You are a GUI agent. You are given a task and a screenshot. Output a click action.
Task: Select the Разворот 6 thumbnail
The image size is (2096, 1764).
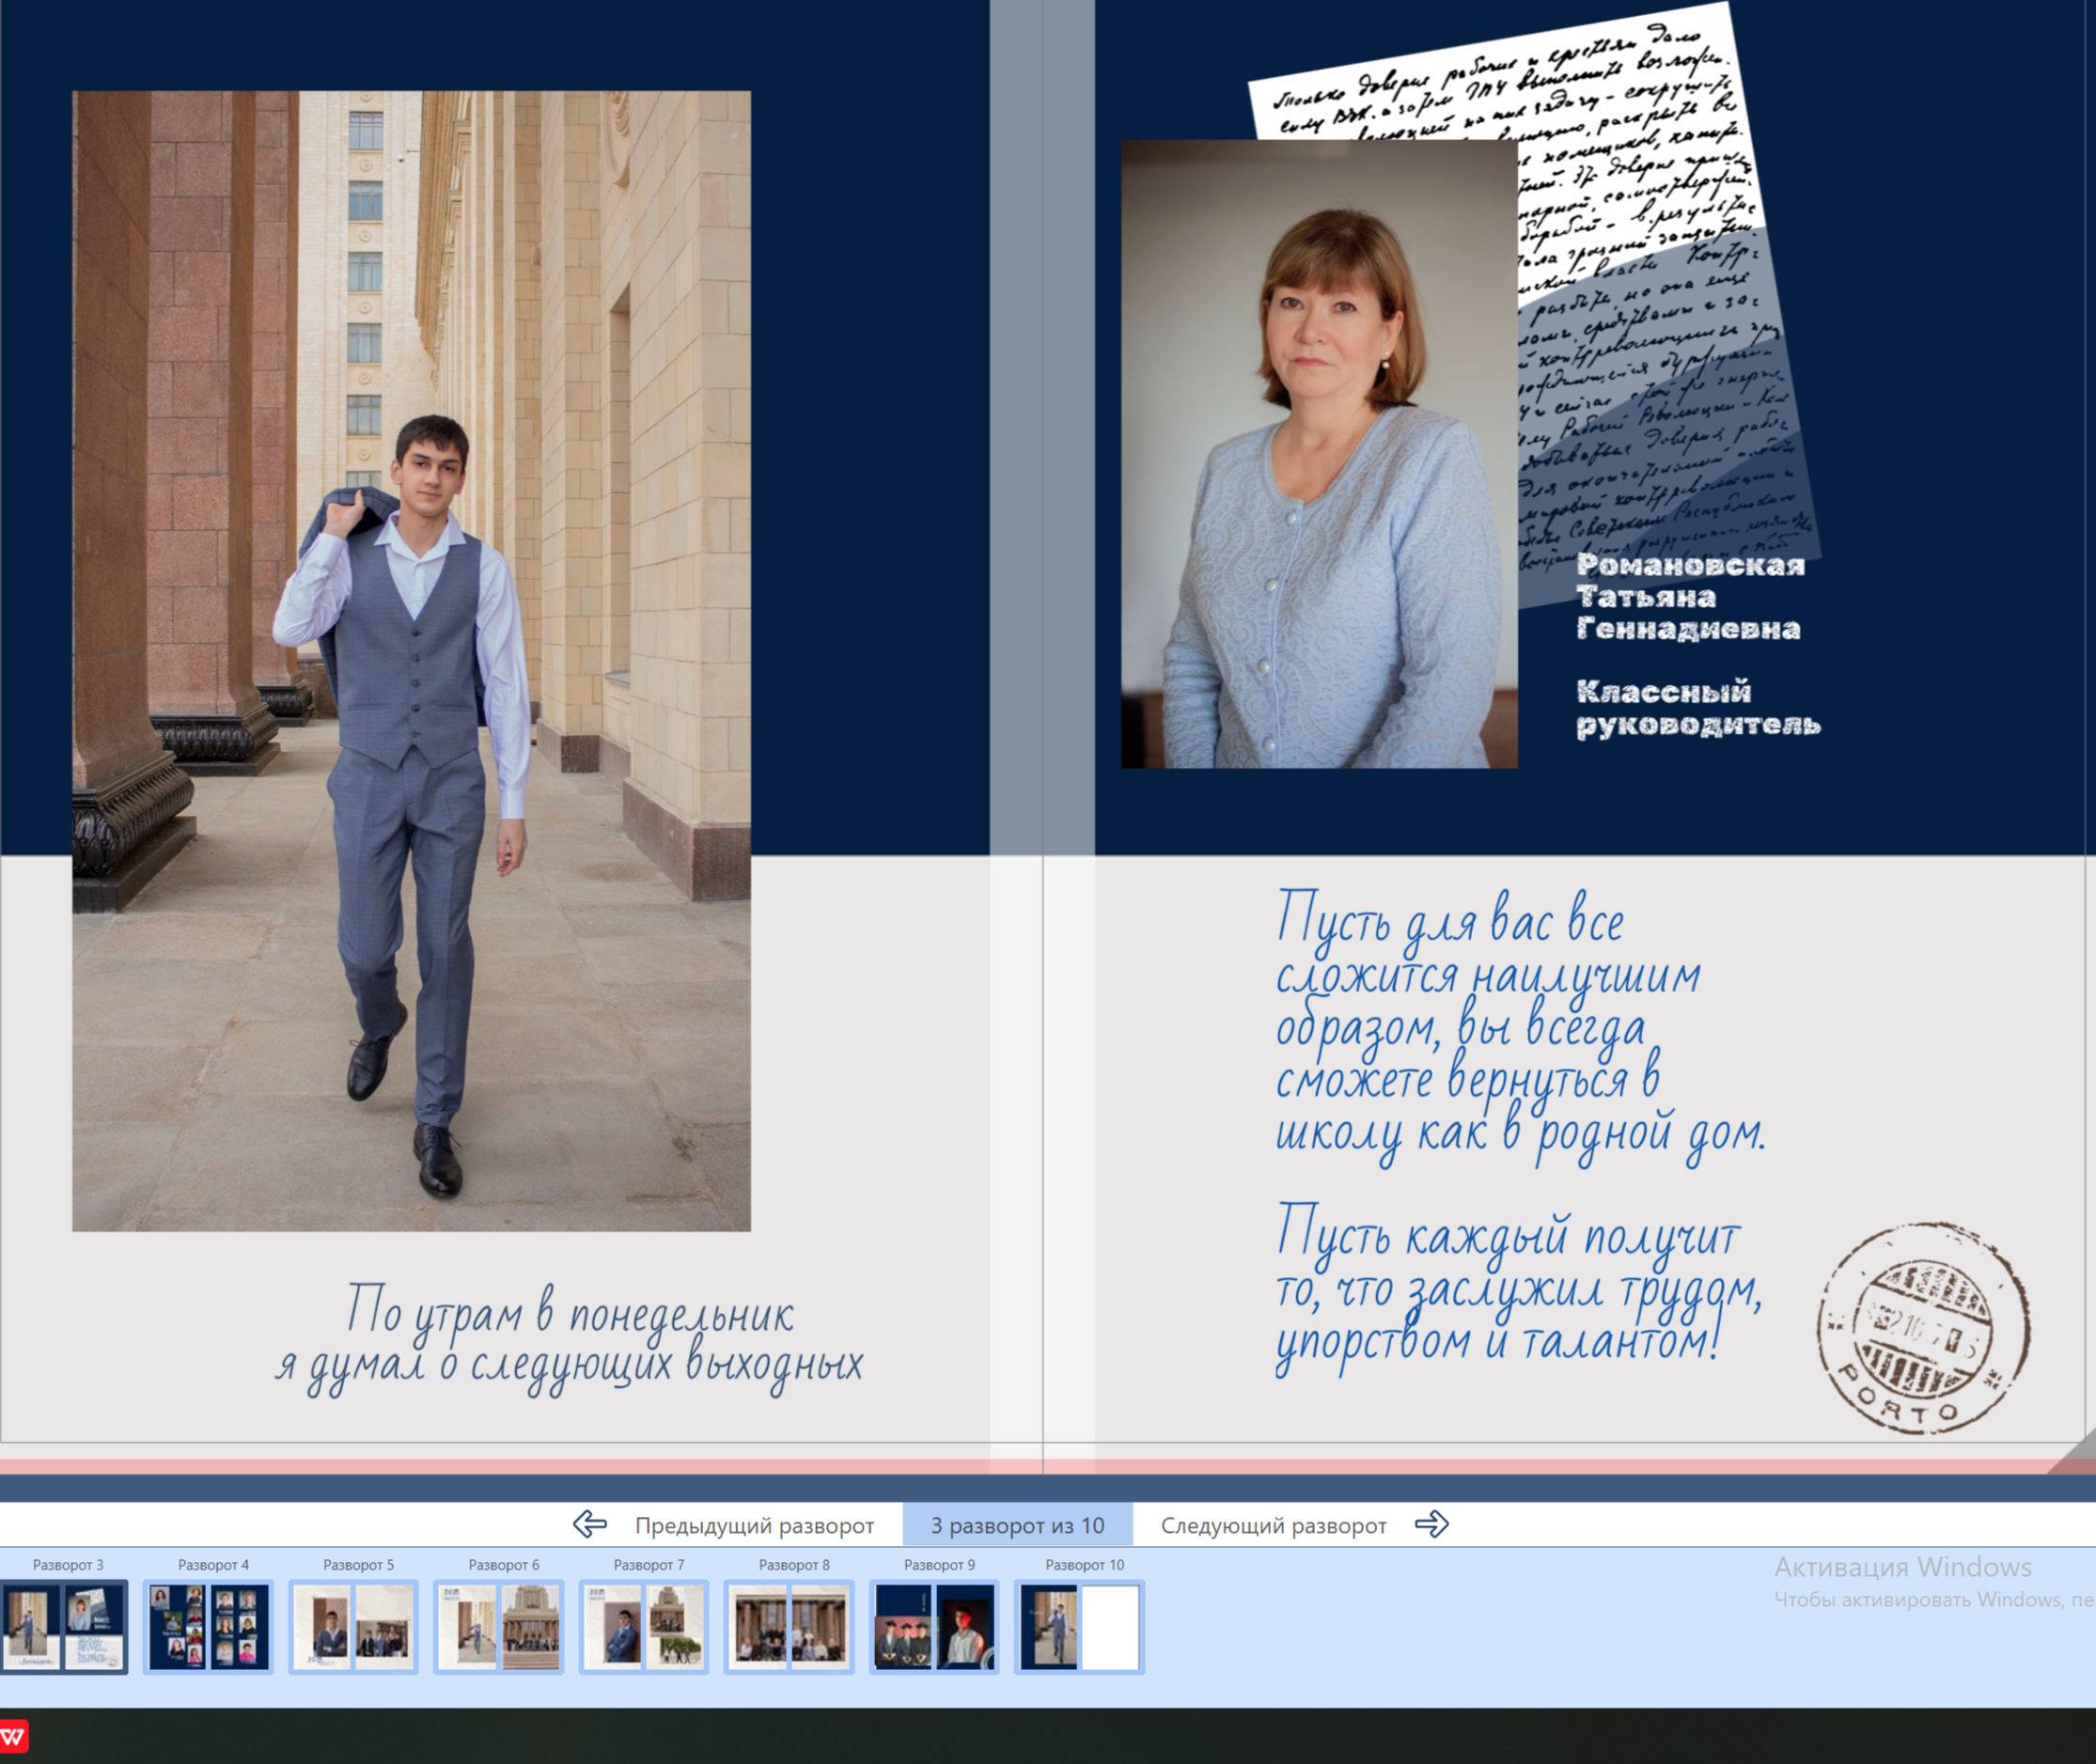tap(498, 1625)
